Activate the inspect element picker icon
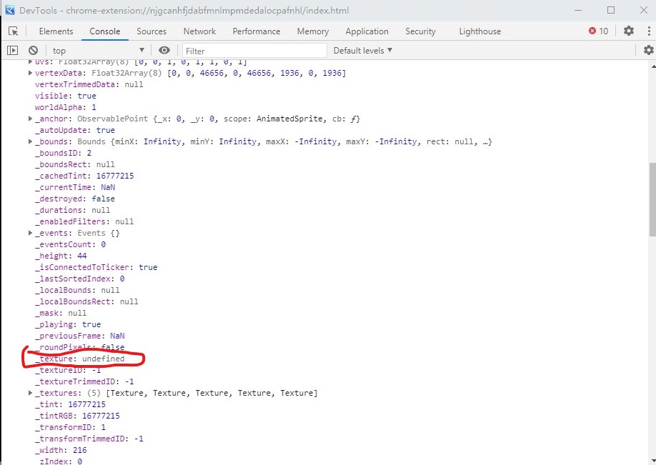656x465 pixels. coord(14,31)
